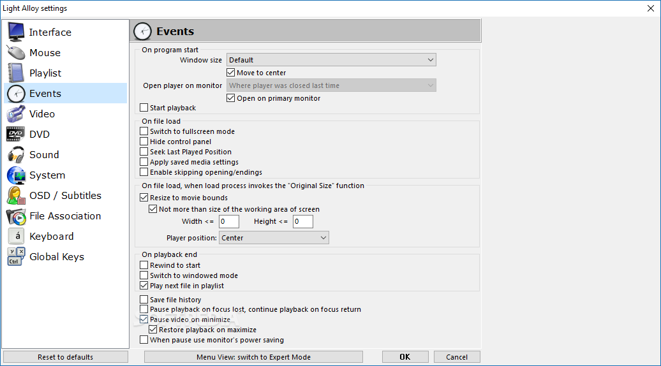Enable Start playback on program start
The width and height of the screenshot is (661, 366).
click(144, 108)
